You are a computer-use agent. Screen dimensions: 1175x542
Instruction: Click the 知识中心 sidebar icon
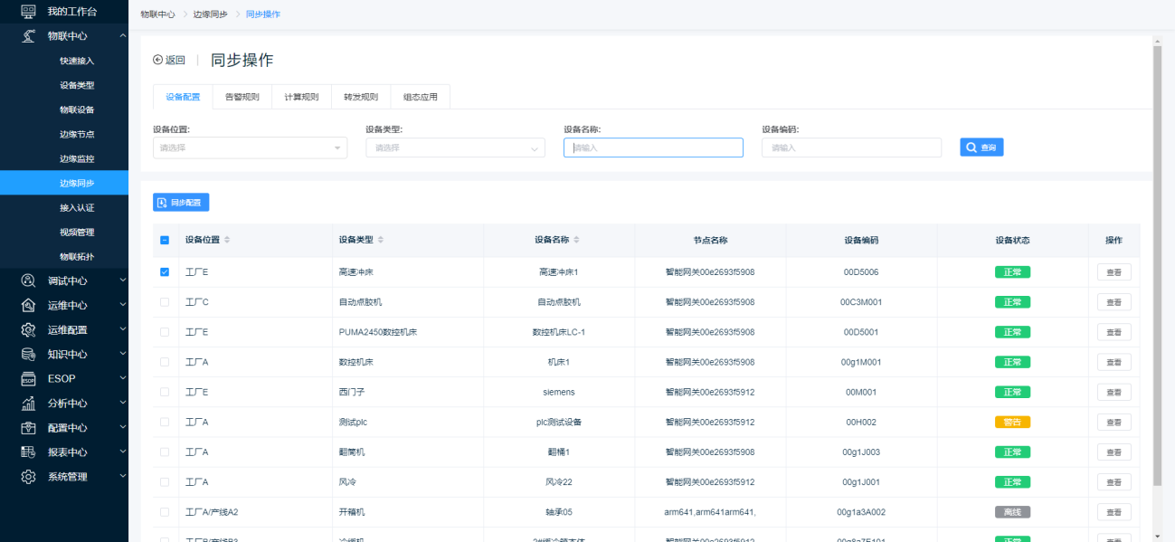coord(28,354)
